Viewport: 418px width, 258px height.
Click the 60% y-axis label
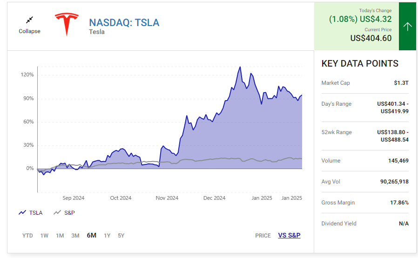click(x=28, y=122)
